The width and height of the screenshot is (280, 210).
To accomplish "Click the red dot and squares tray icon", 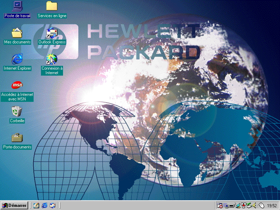I will 243,205.
